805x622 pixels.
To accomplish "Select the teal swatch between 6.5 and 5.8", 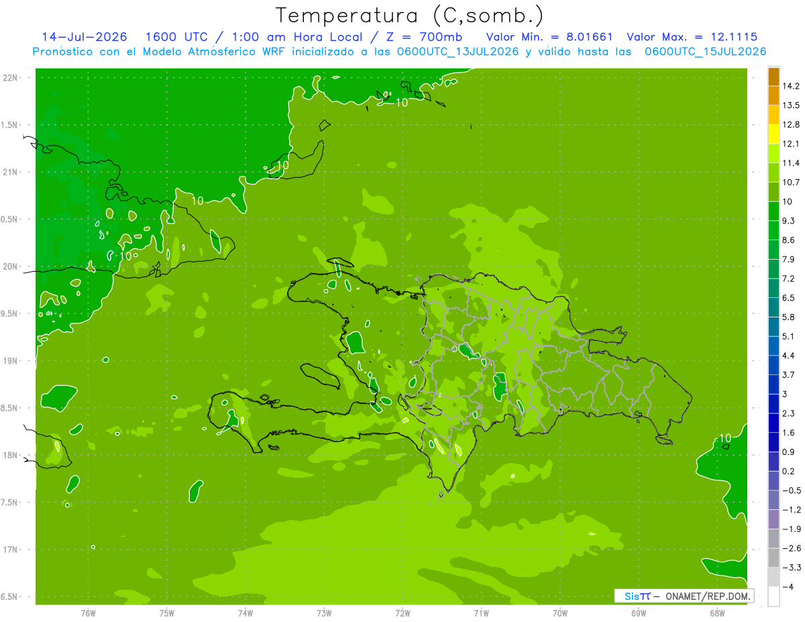I will pyautogui.click(x=773, y=307).
